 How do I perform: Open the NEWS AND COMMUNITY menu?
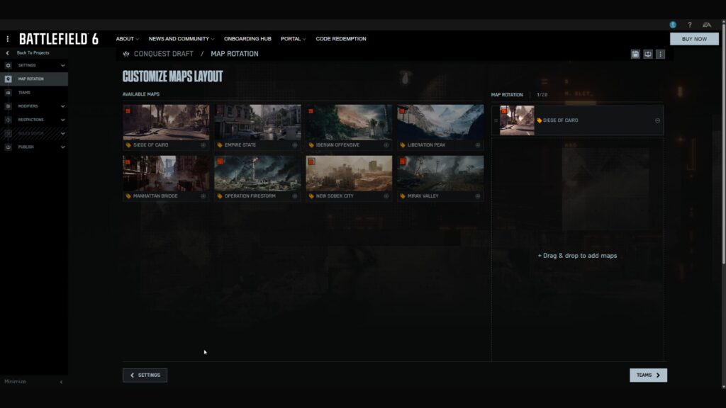pyautogui.click(x=179, y=39)
